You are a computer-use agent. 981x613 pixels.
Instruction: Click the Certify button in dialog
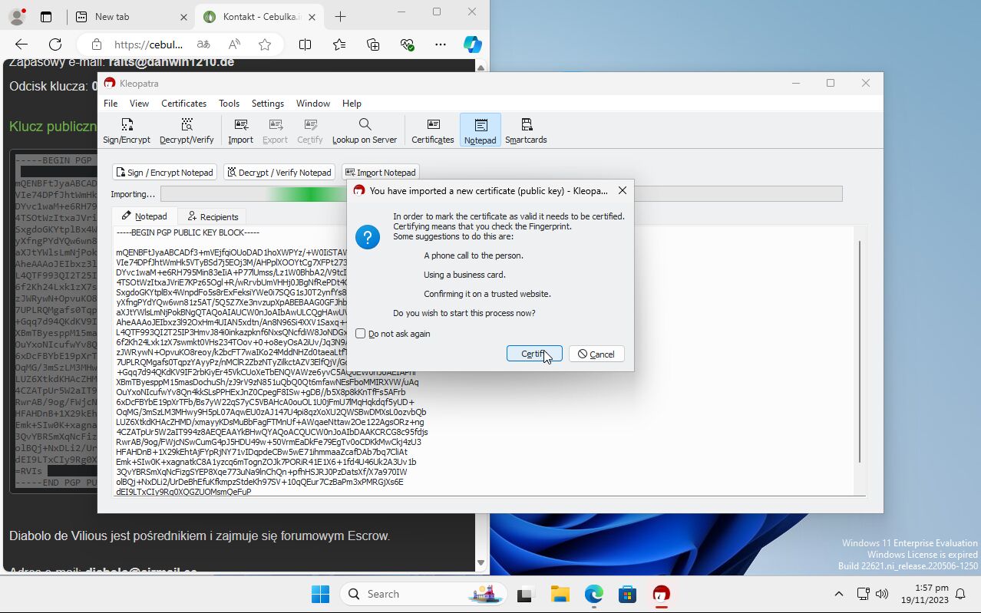tap(534, 354)
